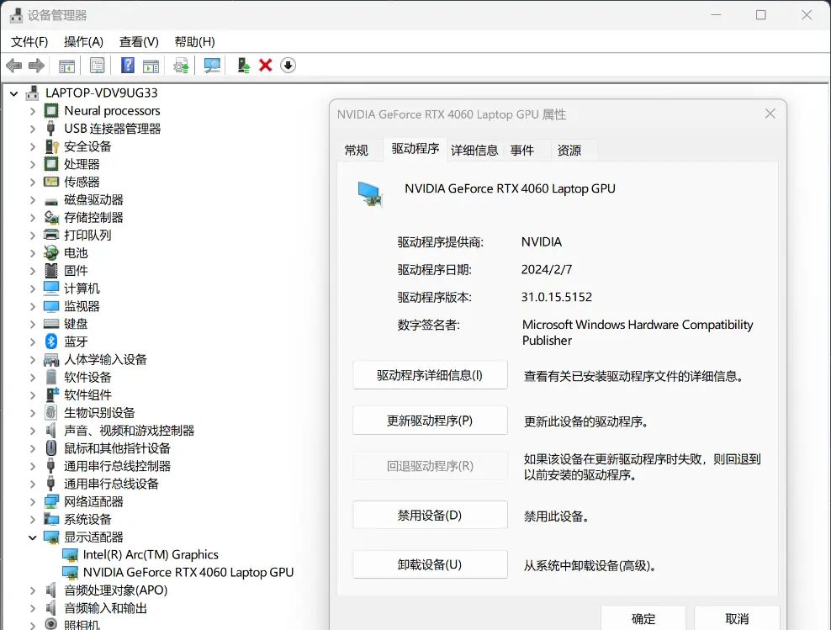Click the red X Uninstall device icon
The height and width of the screenshot is (630, 831).
click(x=266, y=65)
